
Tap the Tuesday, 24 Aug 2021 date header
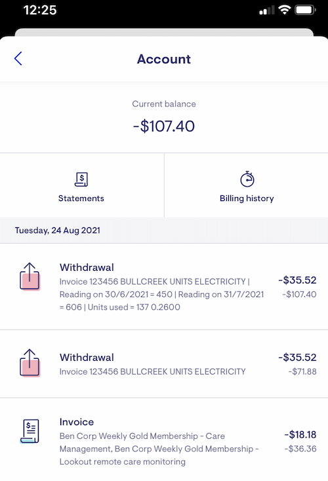(58, 231)
